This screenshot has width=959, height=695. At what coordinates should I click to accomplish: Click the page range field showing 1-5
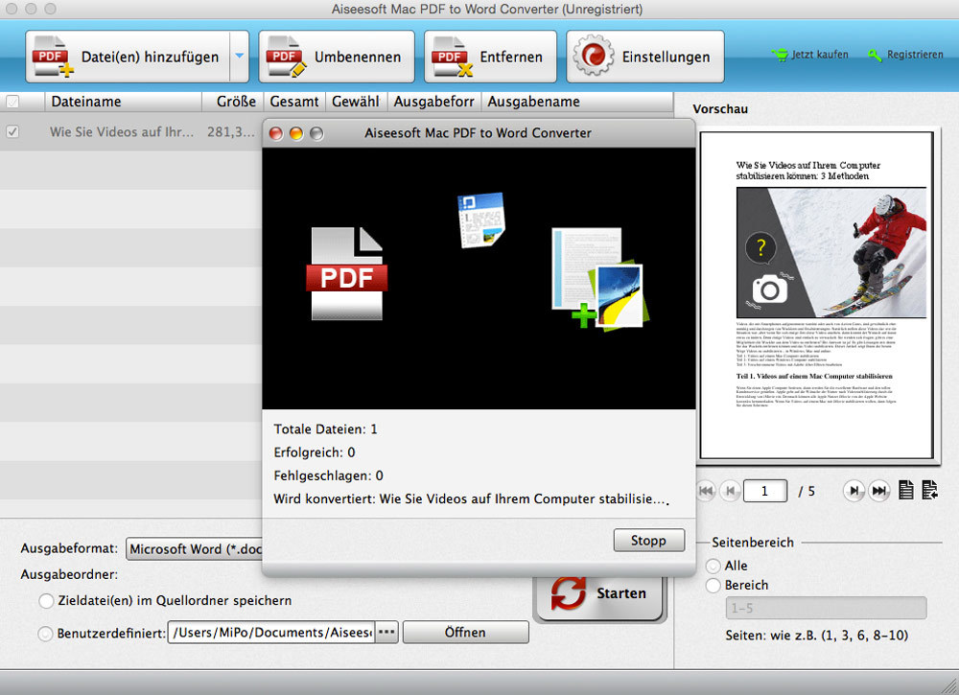click(x=827, y=608)
